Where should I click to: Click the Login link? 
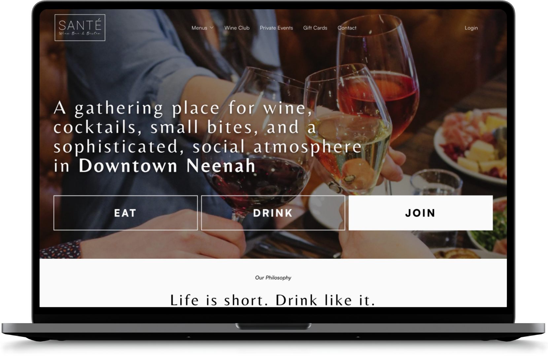pos(471,28)
